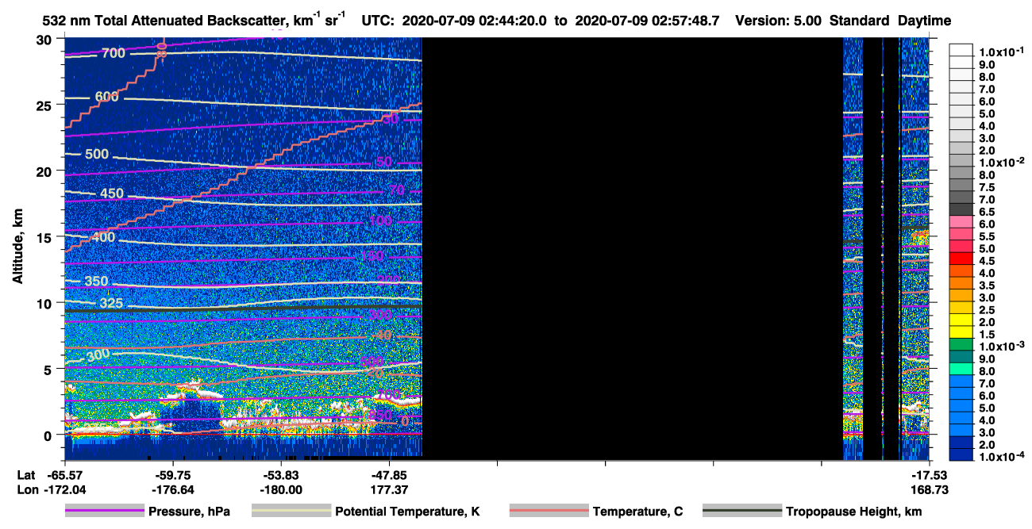Click the pink 6.0 color bar swatch

(x=961, y=222)
